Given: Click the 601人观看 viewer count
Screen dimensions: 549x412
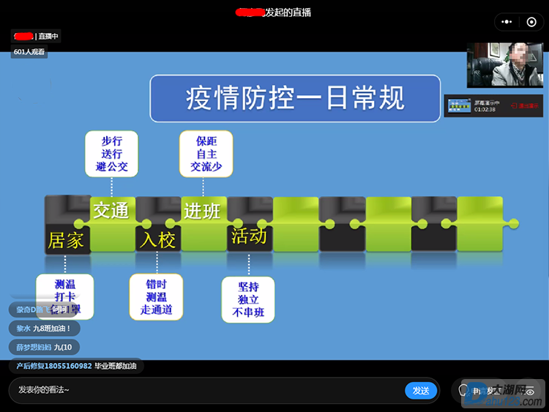Looking at the screenshot, I should point(29,52).
